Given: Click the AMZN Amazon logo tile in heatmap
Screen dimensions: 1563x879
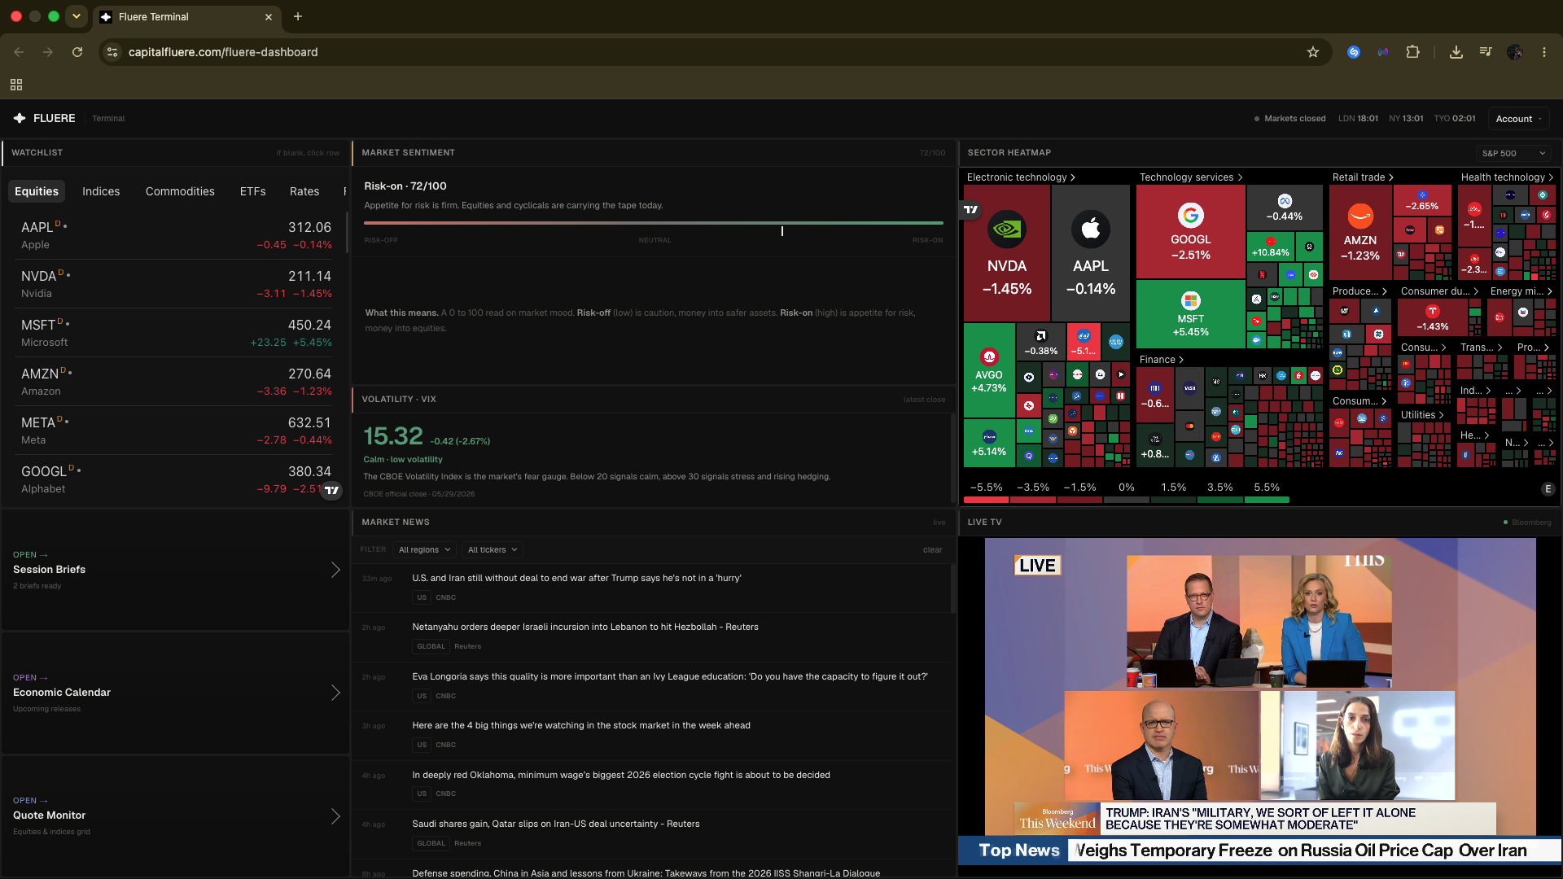Looking at the screenshot, I should point(1360,232).
